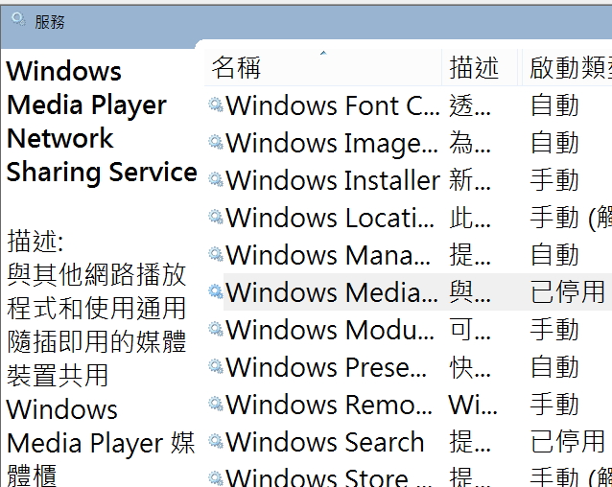
Task: Click the gear icon beside Windows Prese...
Action: (x=216, y=366)
